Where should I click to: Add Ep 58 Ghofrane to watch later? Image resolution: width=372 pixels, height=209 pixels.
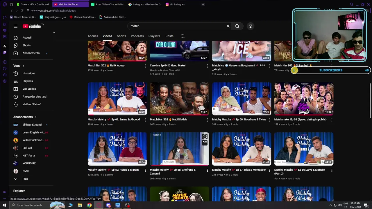click(x=205, y=137)
